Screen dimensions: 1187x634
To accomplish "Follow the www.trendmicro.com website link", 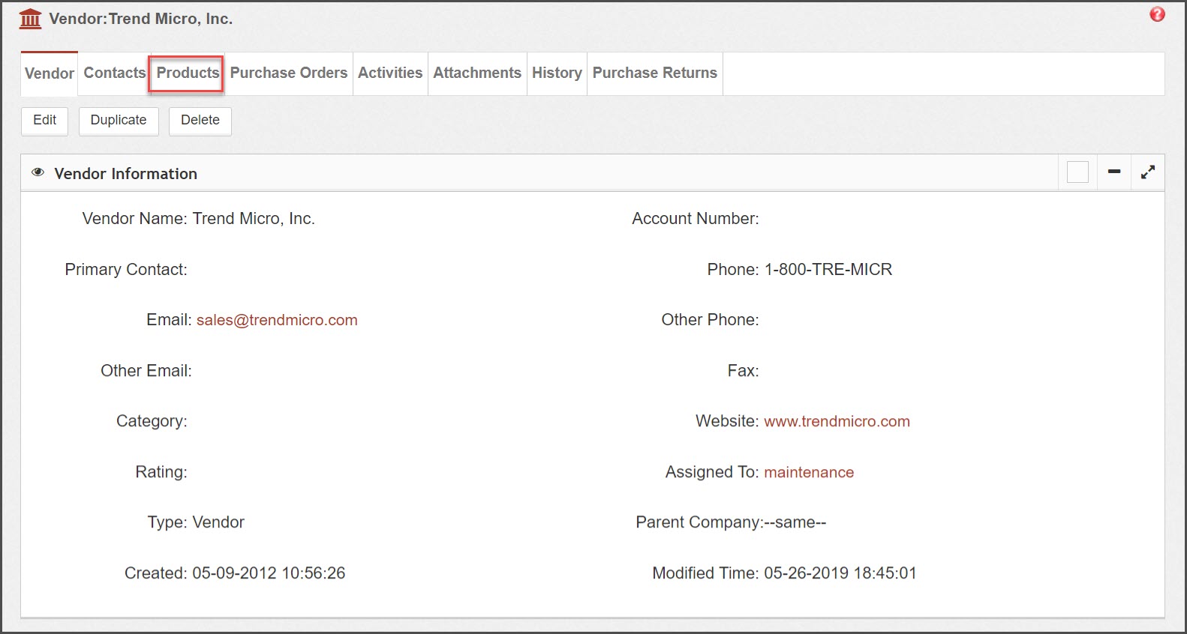I will [x=837, y=421].
